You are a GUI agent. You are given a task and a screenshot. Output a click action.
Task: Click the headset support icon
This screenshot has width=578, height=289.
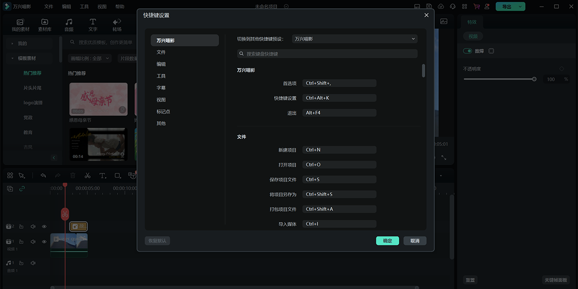(x=452, y=7)
